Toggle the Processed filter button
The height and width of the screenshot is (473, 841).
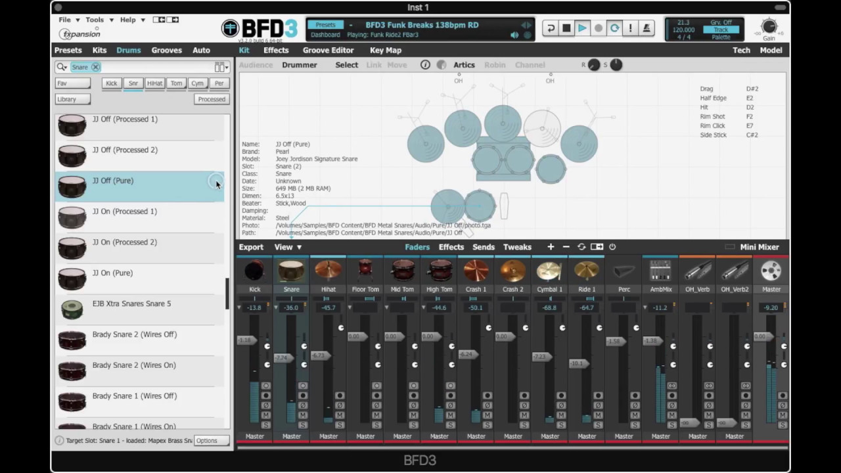coord(212,99)
